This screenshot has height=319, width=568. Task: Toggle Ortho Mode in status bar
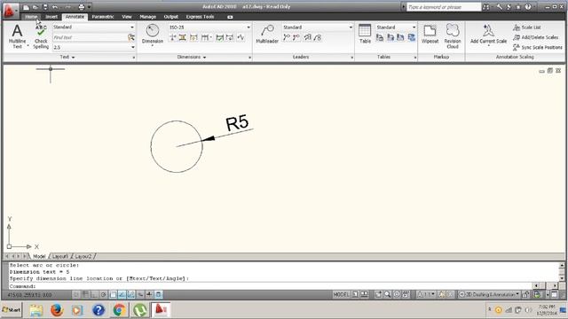pos(94,294)
